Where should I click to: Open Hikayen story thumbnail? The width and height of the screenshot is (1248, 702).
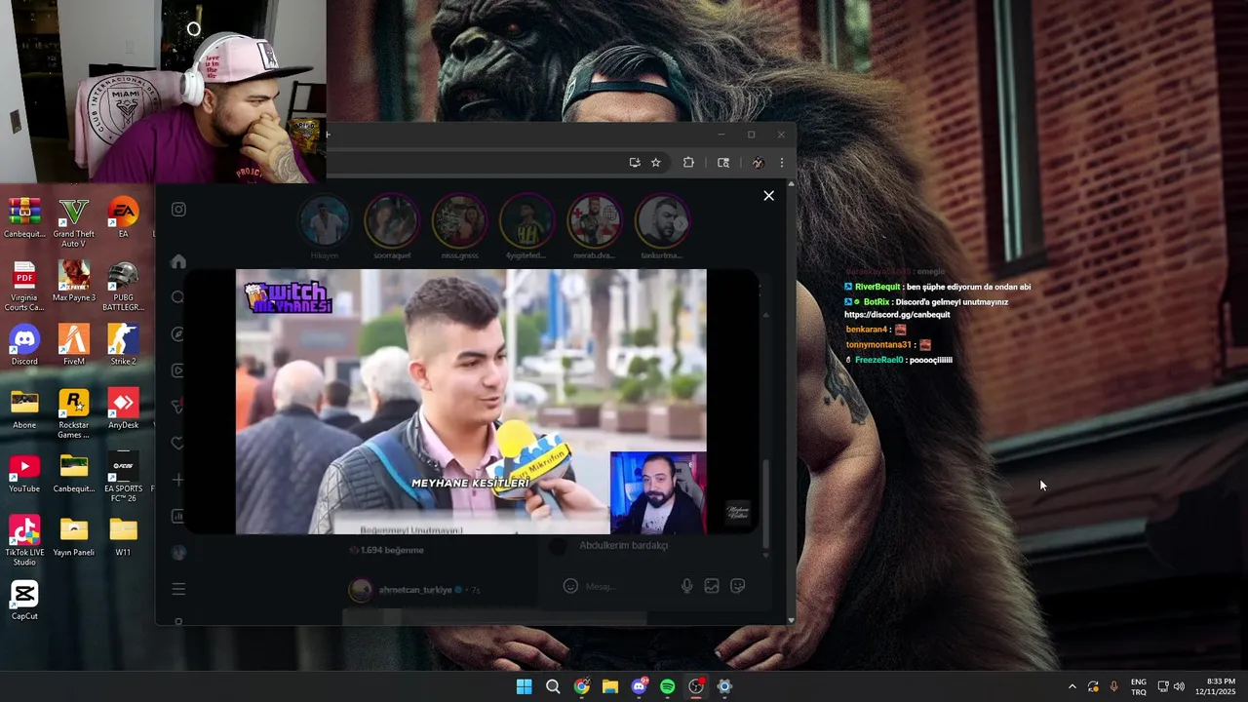tap(324, 221)
